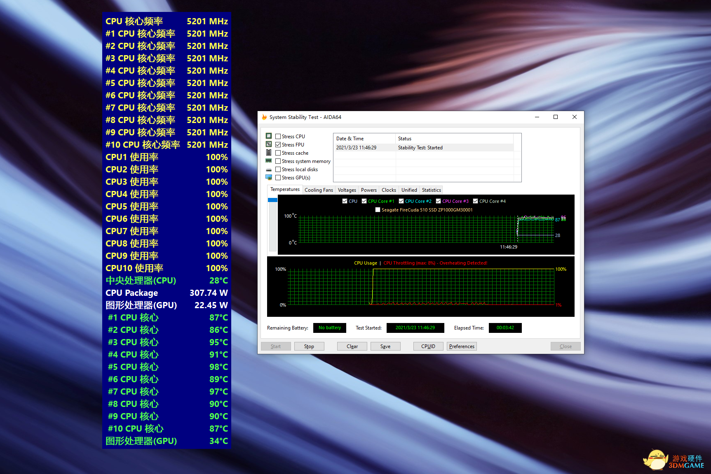Click the blue graph scale slider bar
711x474 pixels.
[x=272, y=200]
